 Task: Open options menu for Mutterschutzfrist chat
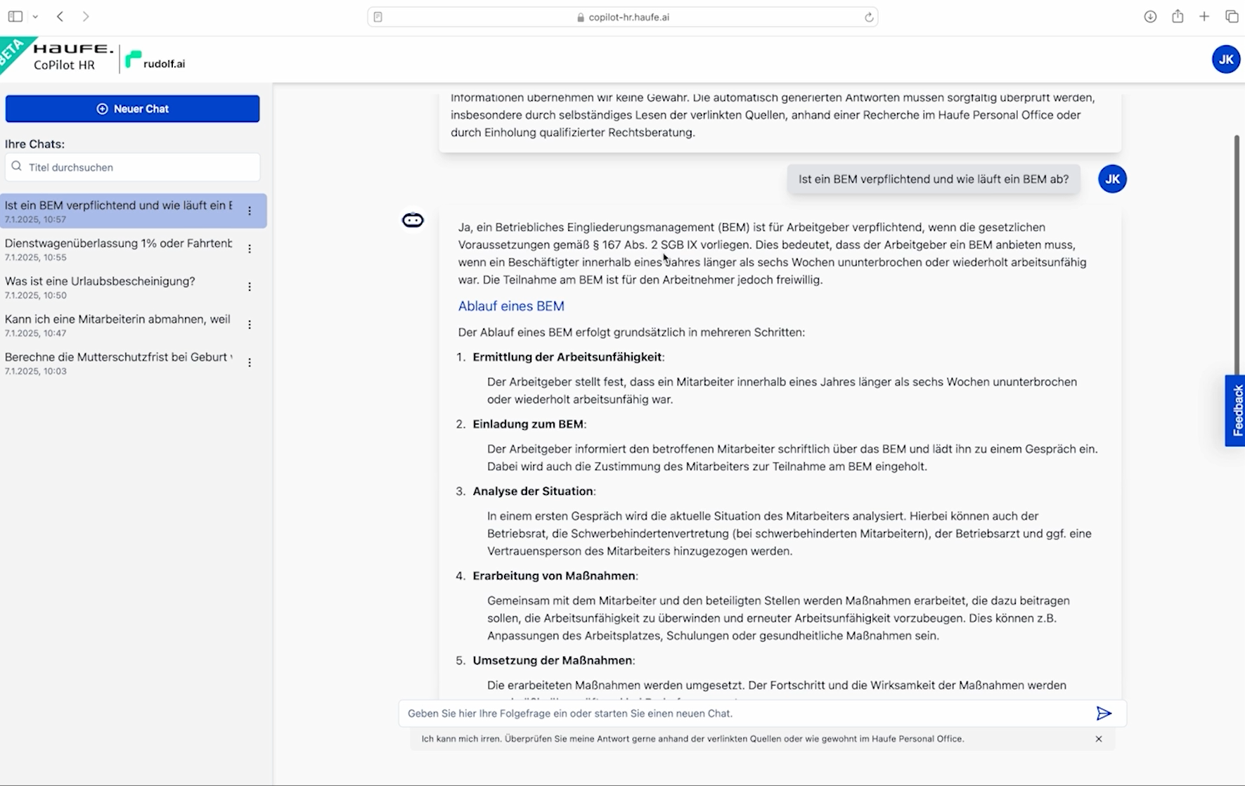pos(250,363)
